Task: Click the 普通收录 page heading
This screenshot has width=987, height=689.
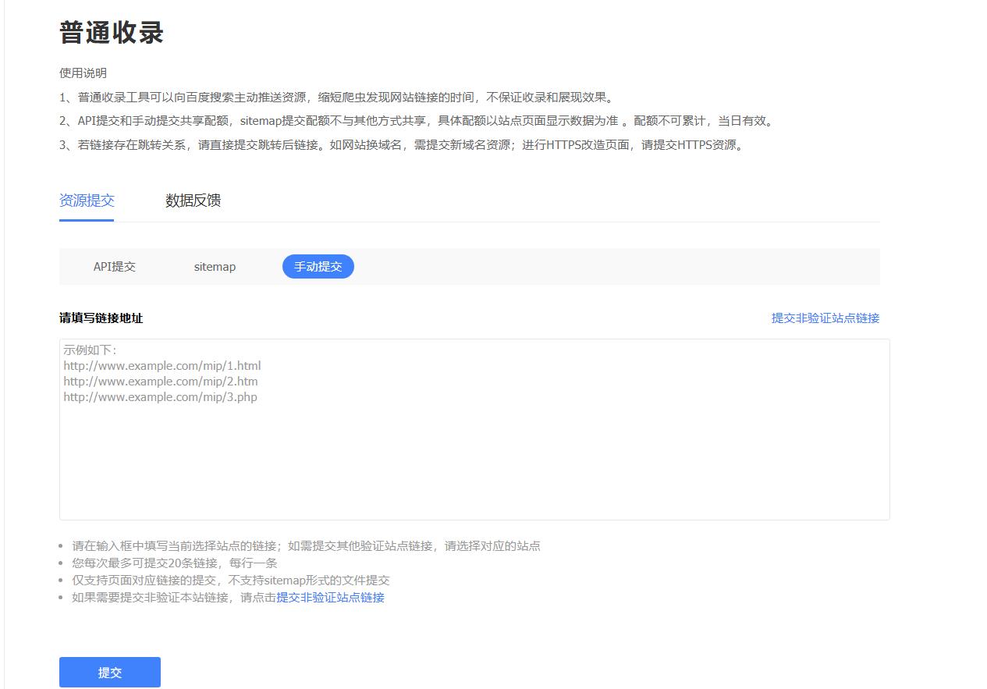Action: tap(112, 33)
